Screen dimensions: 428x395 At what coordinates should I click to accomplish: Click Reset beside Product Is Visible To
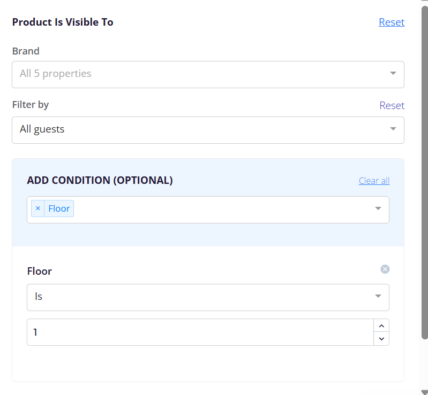392,22
